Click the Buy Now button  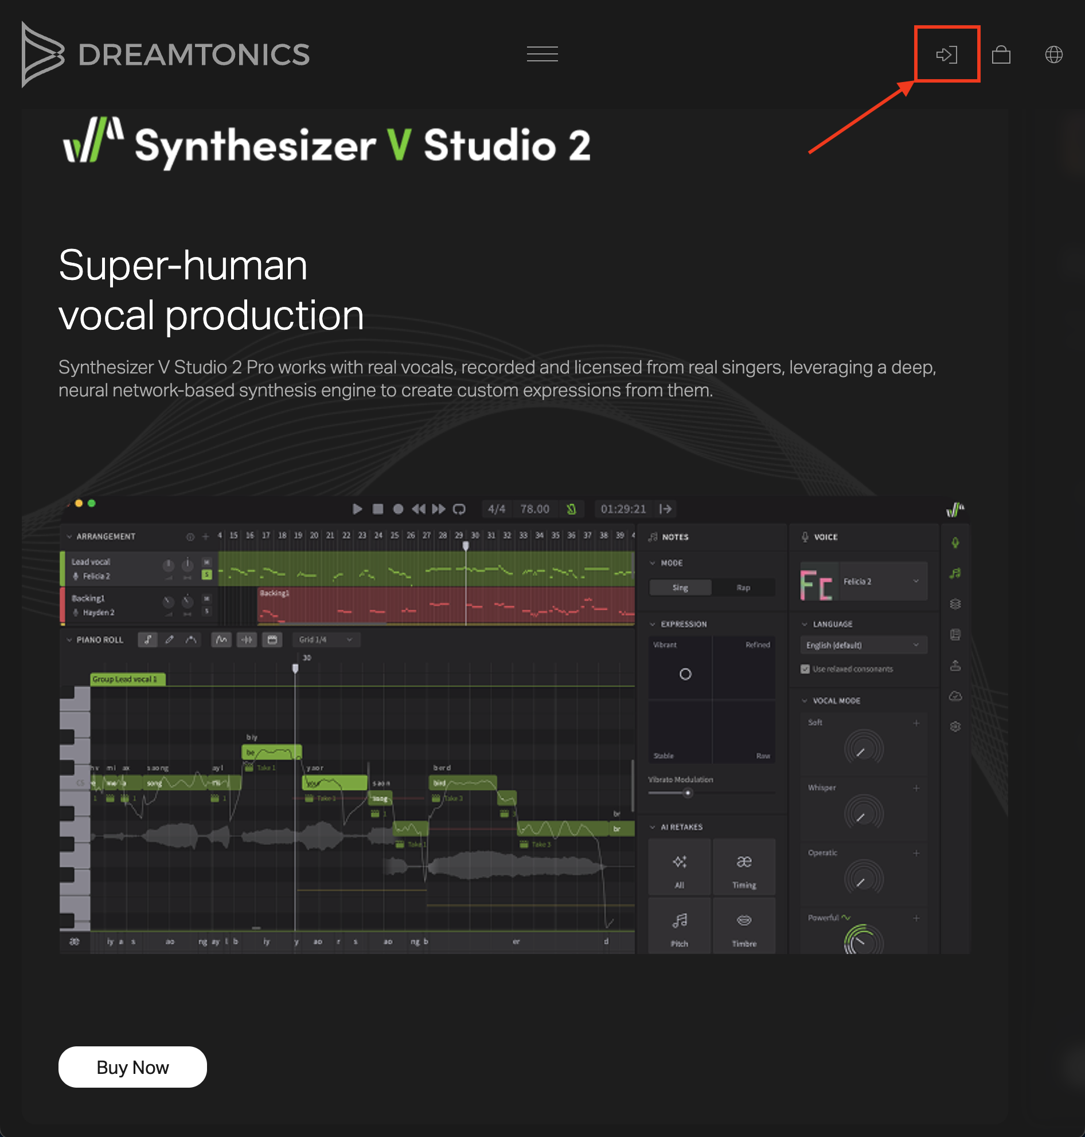(132, 1067)
